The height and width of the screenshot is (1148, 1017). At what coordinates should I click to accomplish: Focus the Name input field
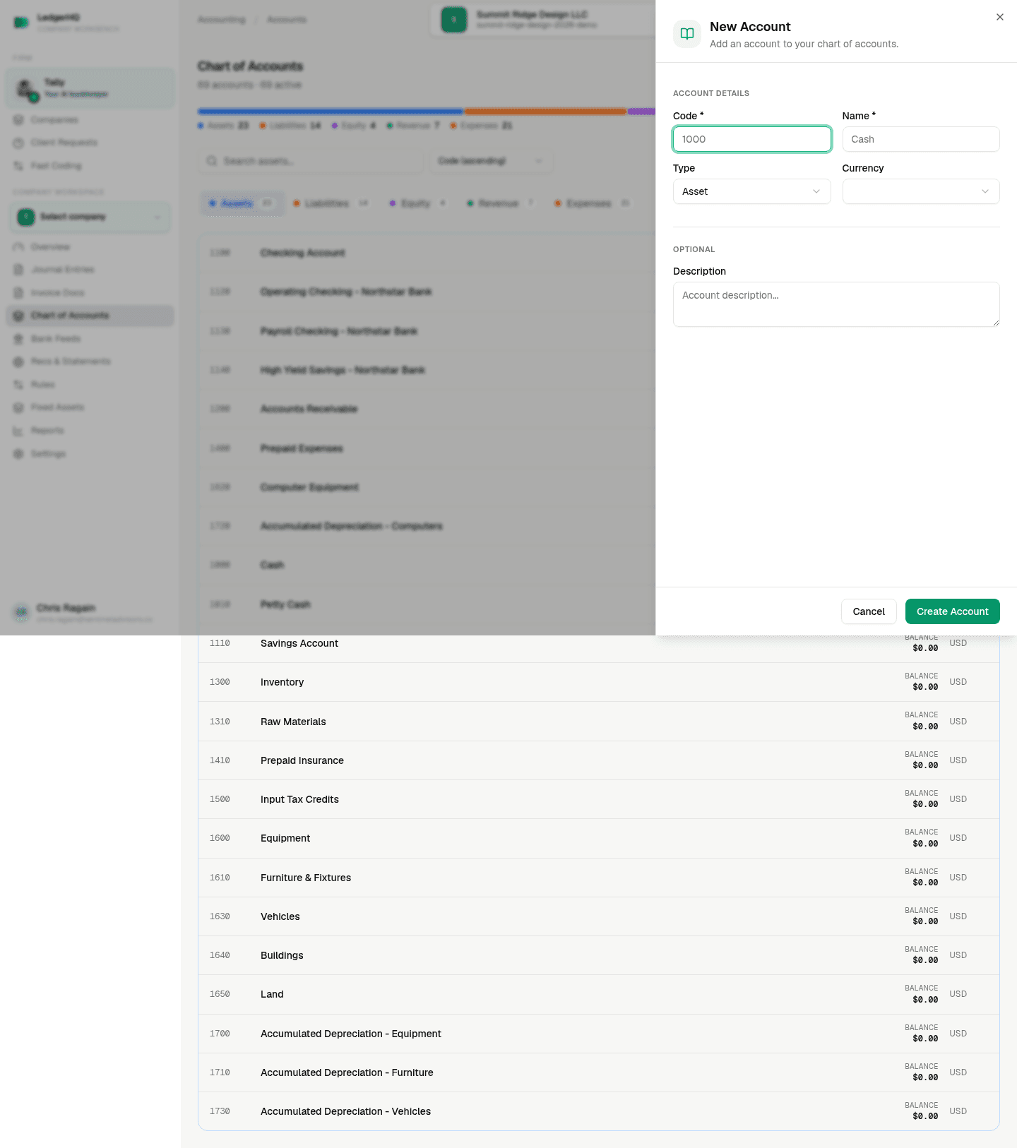point(921,139)
